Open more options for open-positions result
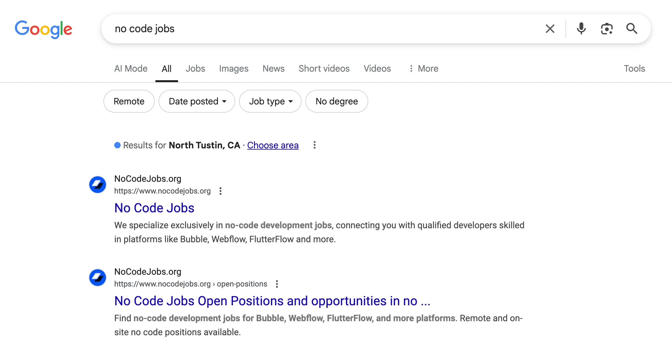Image resolution: width=672 pixels, height=354 pixels. pos(277,284)
